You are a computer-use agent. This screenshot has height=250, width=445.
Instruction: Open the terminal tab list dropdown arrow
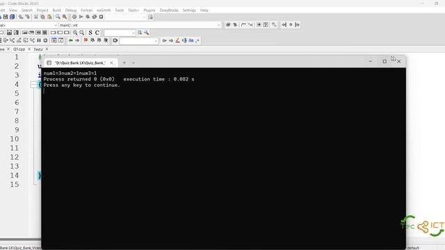(x=133, y=62)
